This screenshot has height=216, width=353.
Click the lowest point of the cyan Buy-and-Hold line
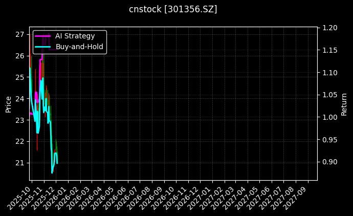pos(52,173)
